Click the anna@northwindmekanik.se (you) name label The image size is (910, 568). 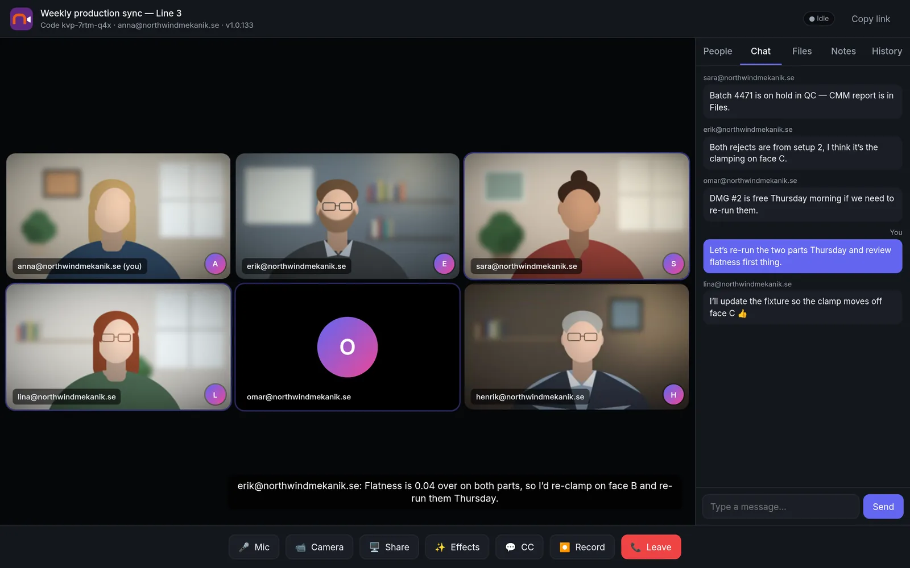pyautogui.click(x=80, y=266)
